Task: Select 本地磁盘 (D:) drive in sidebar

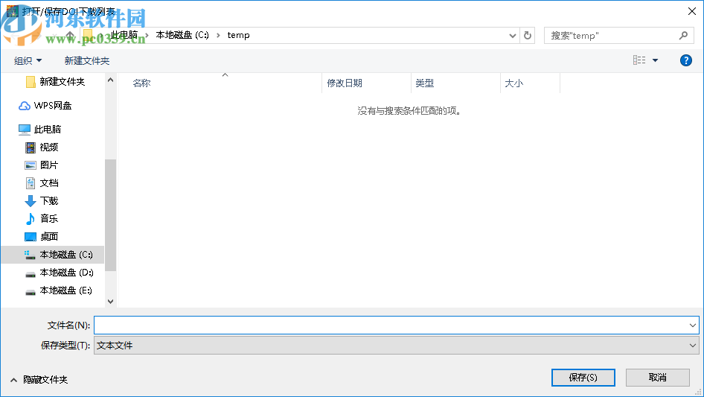Action: tap(66, 273)
